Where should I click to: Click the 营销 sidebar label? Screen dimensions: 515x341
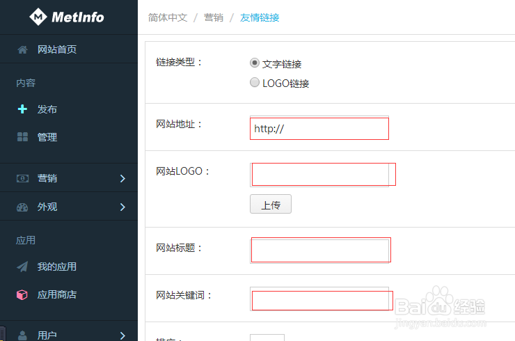47,178
